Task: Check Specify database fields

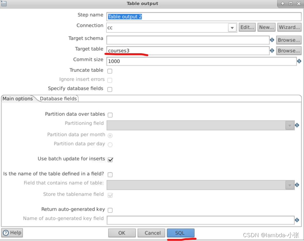Action: point(110,89)
